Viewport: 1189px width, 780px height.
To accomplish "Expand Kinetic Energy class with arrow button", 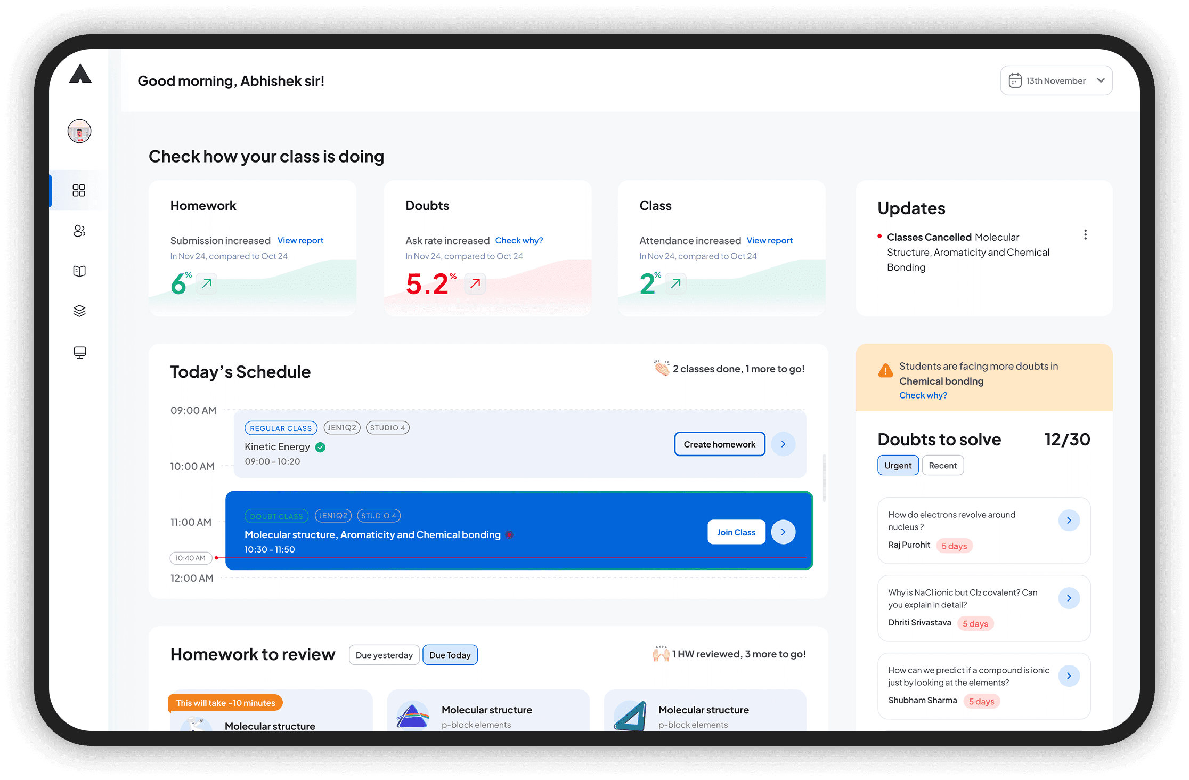I will tap(783, 444).
